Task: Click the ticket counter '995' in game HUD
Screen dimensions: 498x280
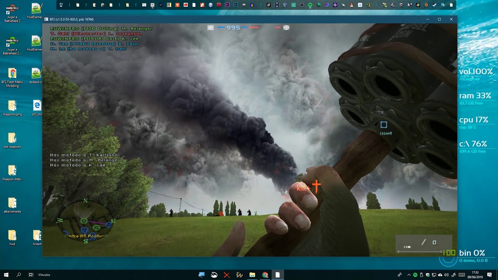Action: tap(233, 28)
